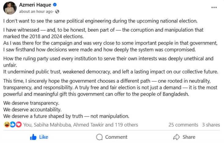Click the red heart Love reaction emoji
The image size is (224, 143).
[x=19, y=125]
